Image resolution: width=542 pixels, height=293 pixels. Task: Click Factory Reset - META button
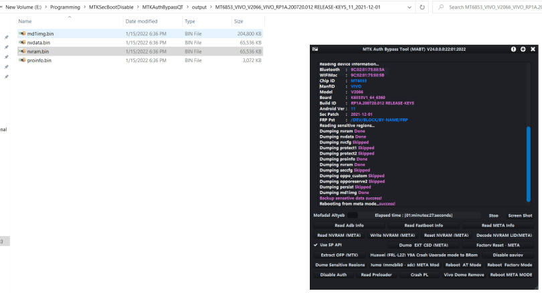(498, 245)
